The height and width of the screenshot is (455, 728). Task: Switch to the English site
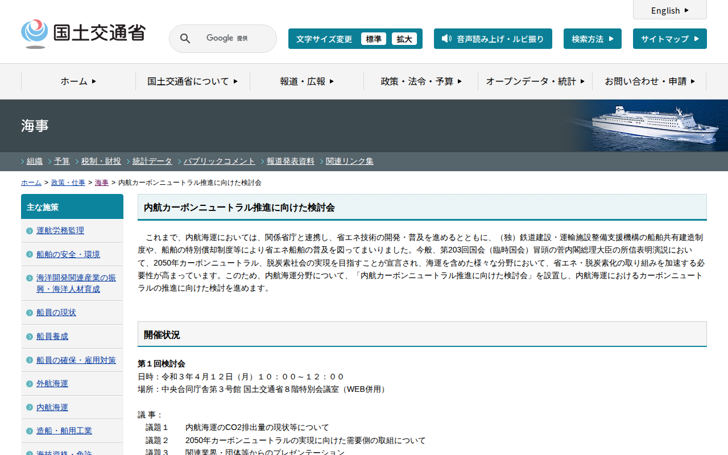670,10
